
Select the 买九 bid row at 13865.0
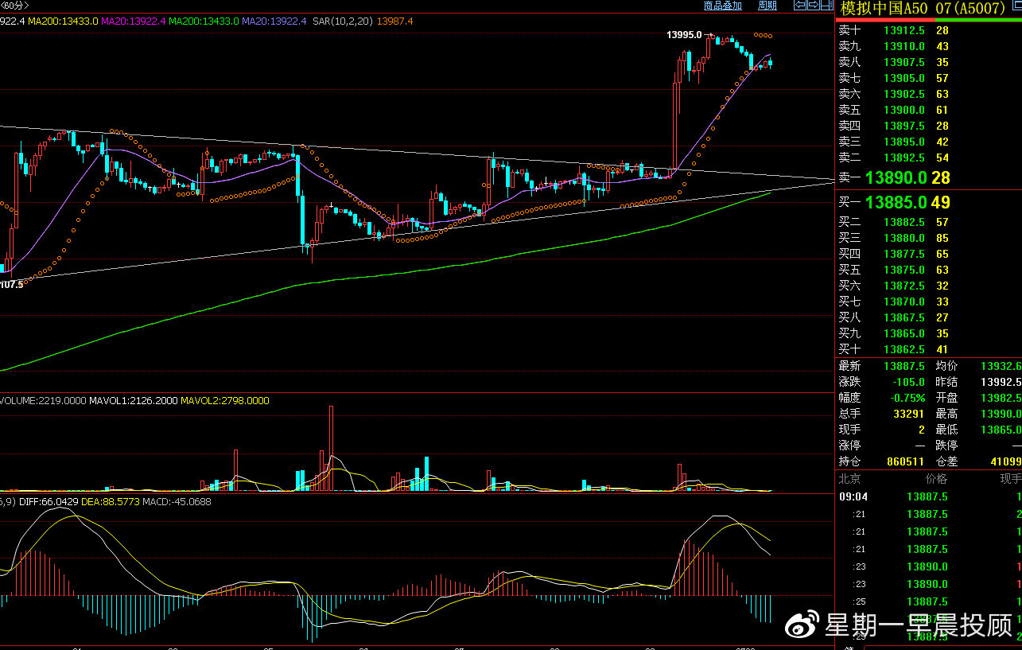pos(928,333)
